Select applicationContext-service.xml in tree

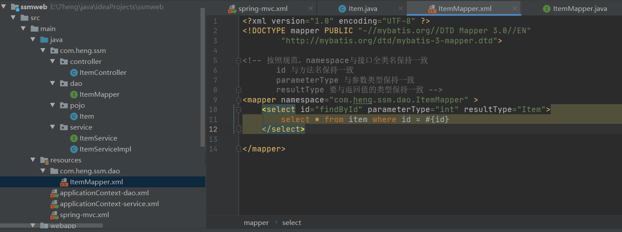109,204
